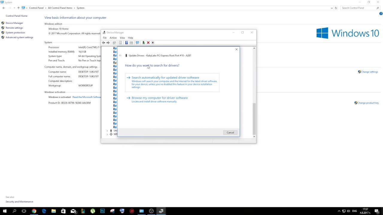383x215 pixels.
Task: Open the recent locations dropdown arrow
Action: [14, 8]
